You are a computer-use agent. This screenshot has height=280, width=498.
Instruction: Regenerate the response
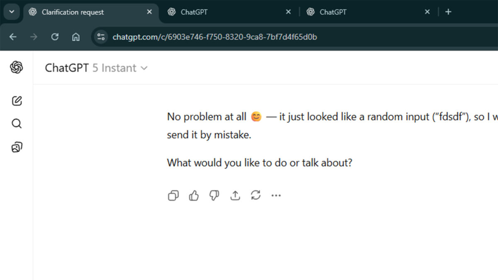(256, 195)
